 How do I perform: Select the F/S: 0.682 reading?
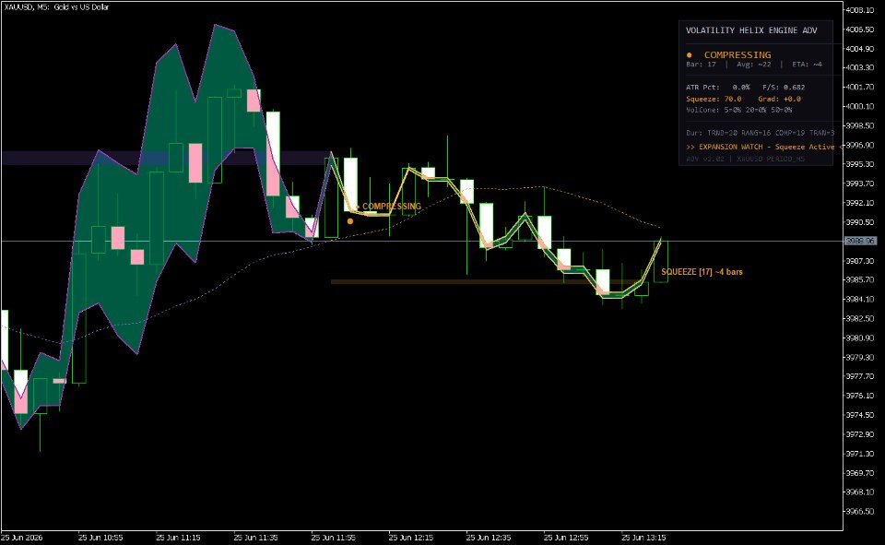tap(784, 87)
